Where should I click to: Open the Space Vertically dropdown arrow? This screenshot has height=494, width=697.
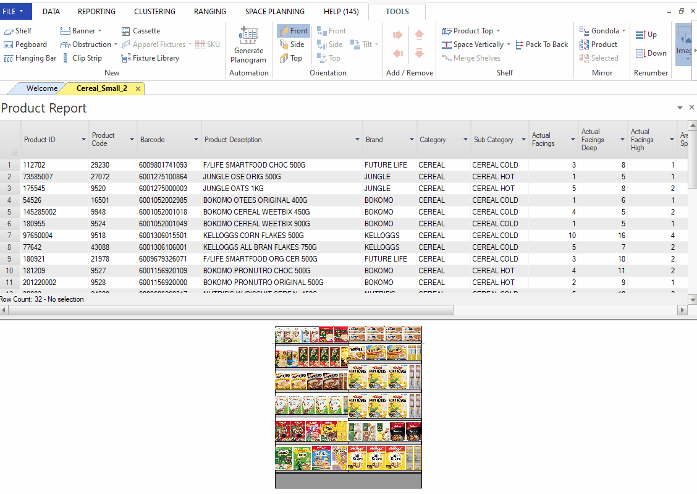coord(509,45)
